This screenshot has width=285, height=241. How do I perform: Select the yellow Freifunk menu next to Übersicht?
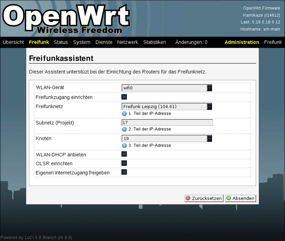point(39,42)
